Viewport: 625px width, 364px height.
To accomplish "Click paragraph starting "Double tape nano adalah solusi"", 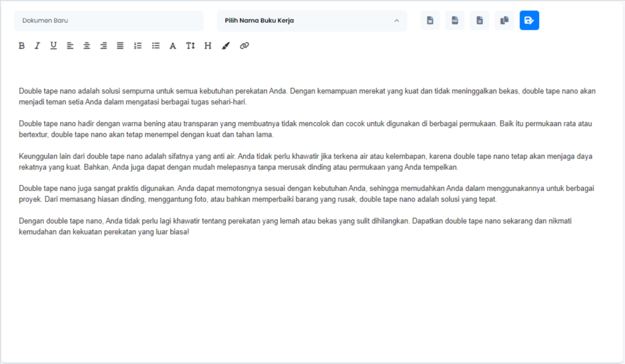I will pyautogui.click(x=307, y=96).
